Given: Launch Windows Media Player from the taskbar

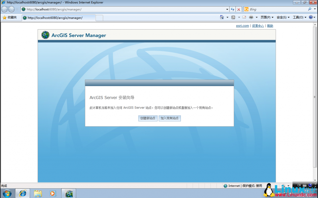Looking at the screenshot, I should pyautogui.click(x=53, y=193).
